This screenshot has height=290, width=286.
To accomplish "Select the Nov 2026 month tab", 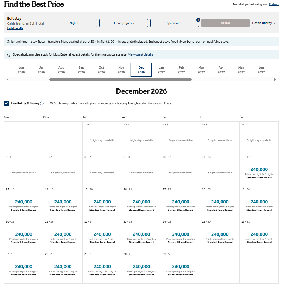I will (x=121, y=70).
